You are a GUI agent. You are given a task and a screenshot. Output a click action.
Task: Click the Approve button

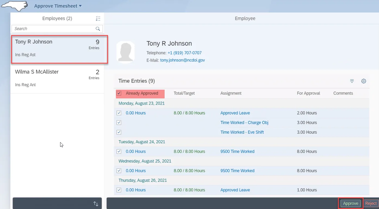[x=350, y=203]
